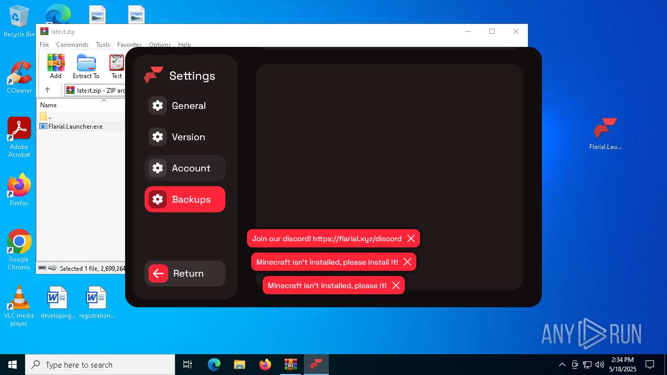Click the Return button
Image resolution: width=667 pixels, height=375 pixels.
pos(184,273)
